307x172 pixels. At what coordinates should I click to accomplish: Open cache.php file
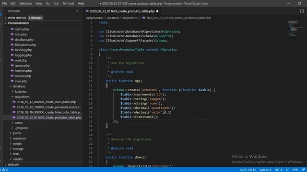click(22, 29)
